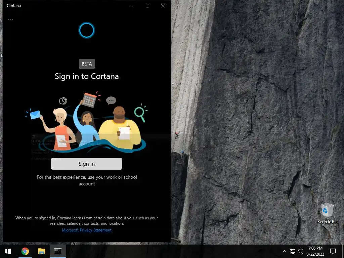Click the sign-in people illustration
344x258 pixels.
[87, 122]
